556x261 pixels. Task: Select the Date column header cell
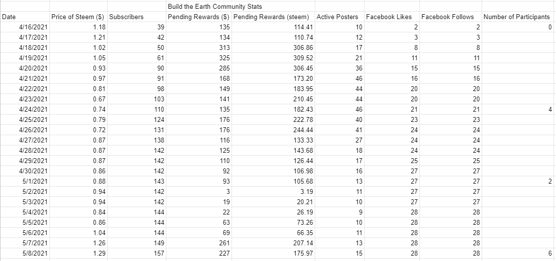pos(25,17)
